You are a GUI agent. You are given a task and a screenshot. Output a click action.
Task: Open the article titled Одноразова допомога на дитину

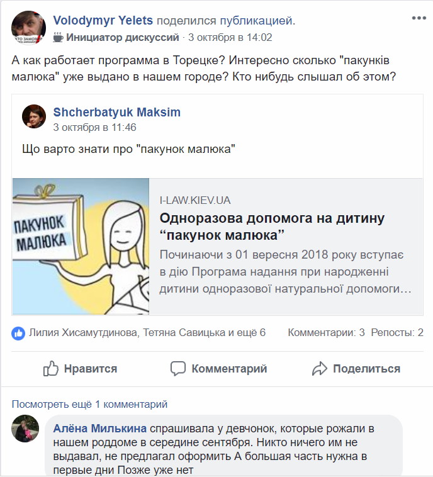[272, 227]
